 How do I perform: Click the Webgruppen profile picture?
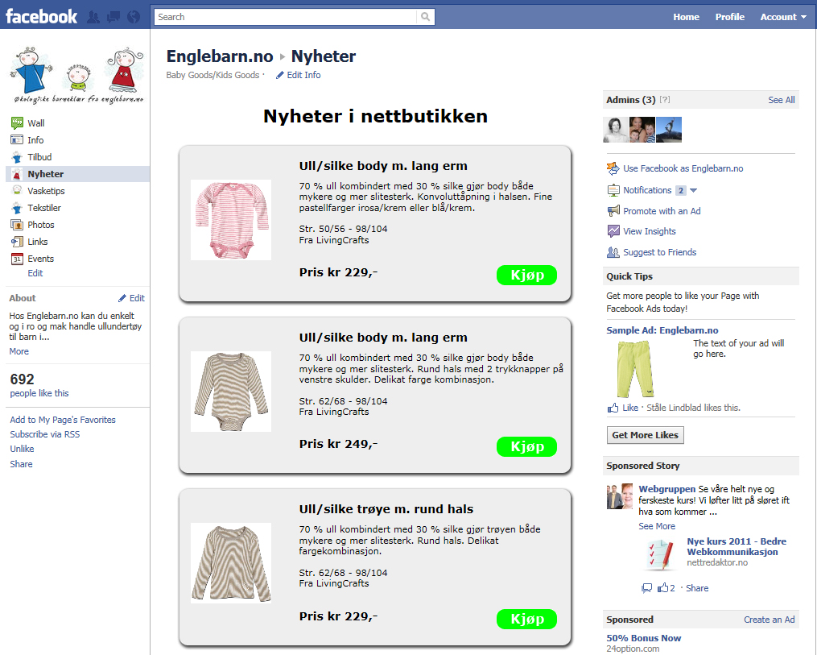(620, 496)
